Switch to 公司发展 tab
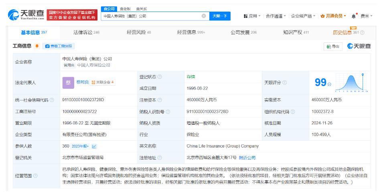The width and height of the screenshot is (379, 194). [x=244, y=32]
